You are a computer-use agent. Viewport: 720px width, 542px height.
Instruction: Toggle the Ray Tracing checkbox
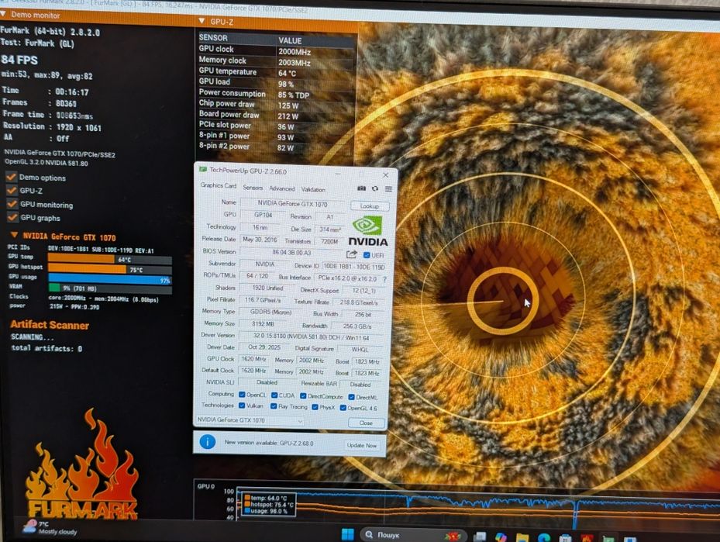click(x=274, y=406)
